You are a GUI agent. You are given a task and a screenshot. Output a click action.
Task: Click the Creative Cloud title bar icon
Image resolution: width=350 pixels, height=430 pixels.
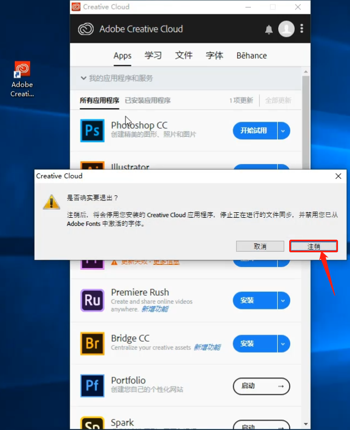tap(76, 7)
